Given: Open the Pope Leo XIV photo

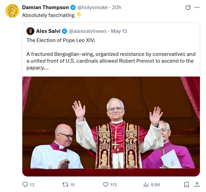Looking at the screenshot, I should 111,123.
